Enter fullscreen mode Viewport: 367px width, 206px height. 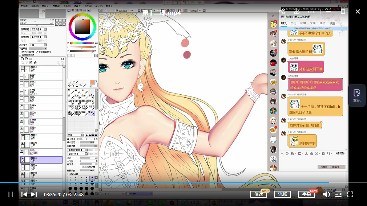pos(350,194)
